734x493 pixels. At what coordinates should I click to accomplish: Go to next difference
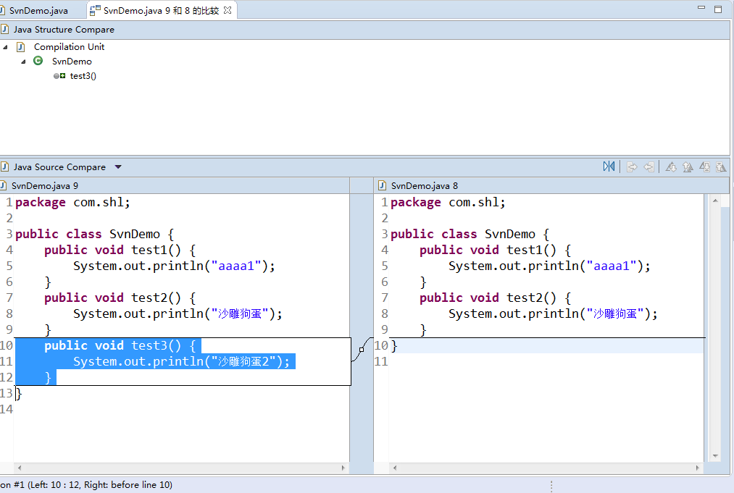point(671,167)
